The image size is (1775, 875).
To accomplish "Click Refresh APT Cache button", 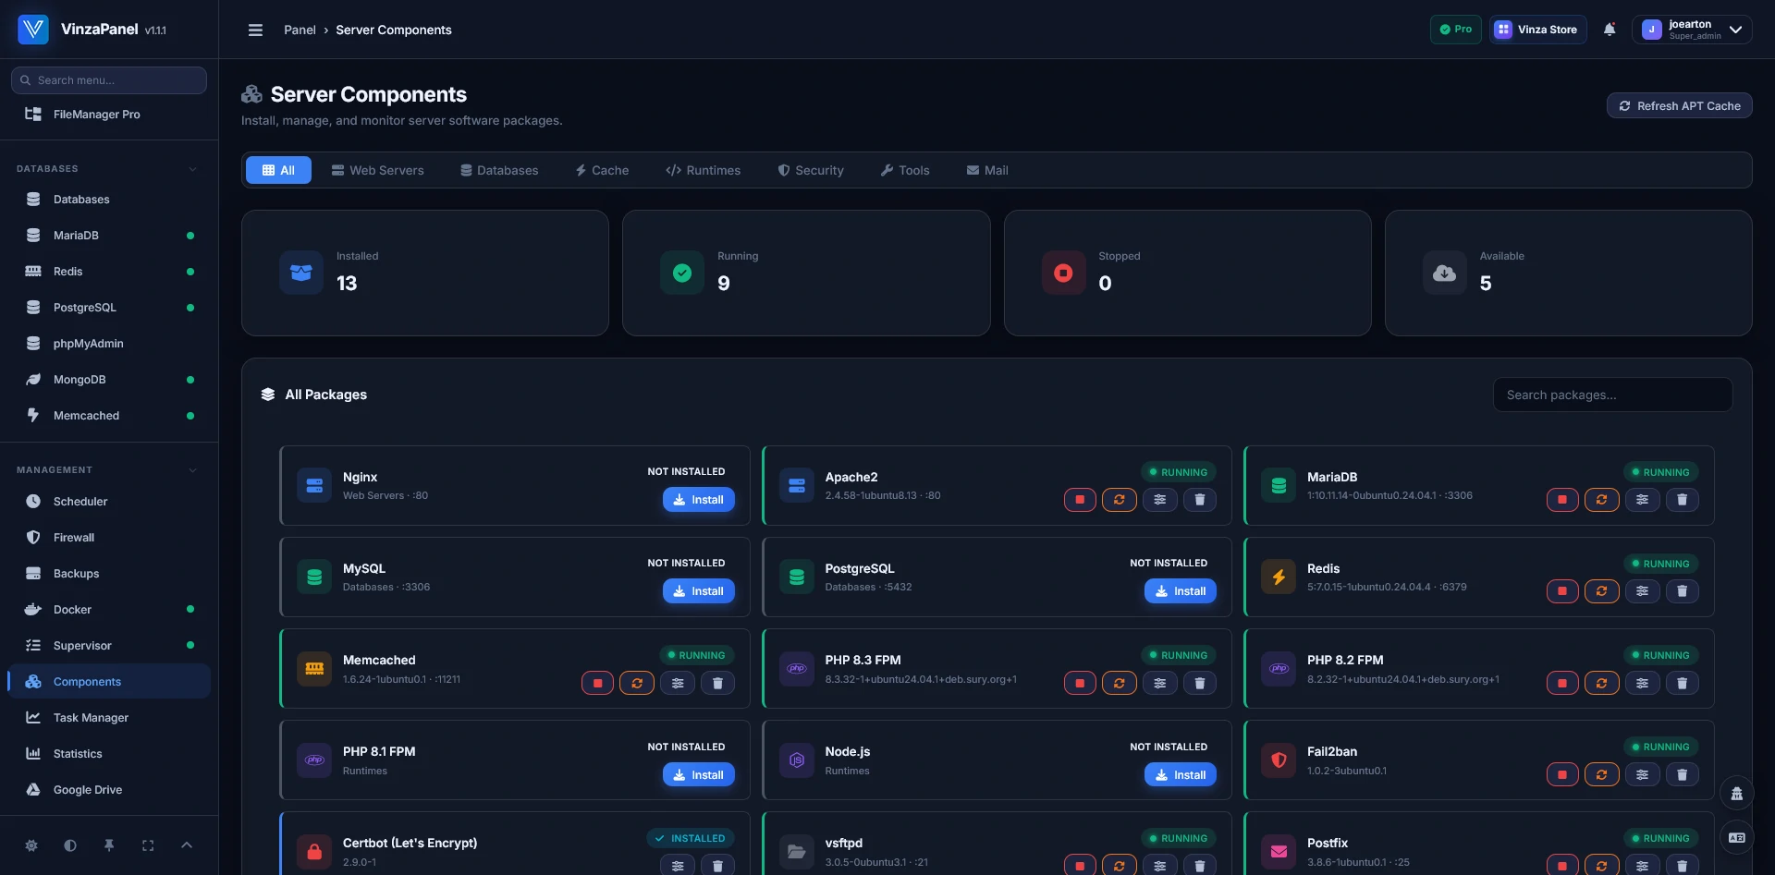I will click(1679, 106).
